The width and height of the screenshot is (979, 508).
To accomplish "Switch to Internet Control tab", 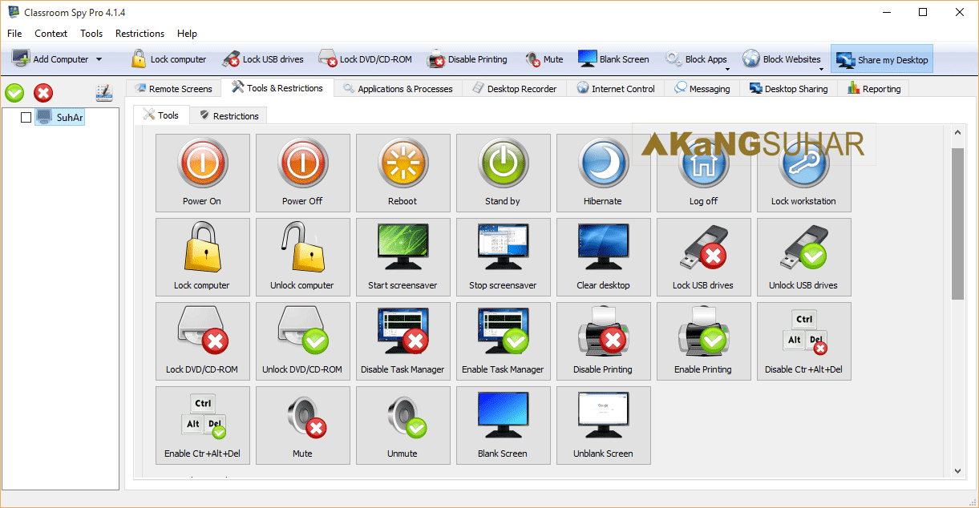I will click(x=616, y=88).
